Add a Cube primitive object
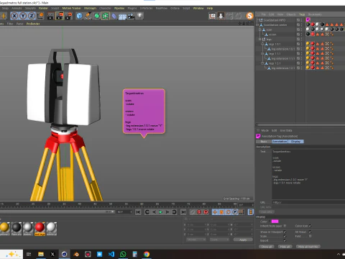 (79, 16)
